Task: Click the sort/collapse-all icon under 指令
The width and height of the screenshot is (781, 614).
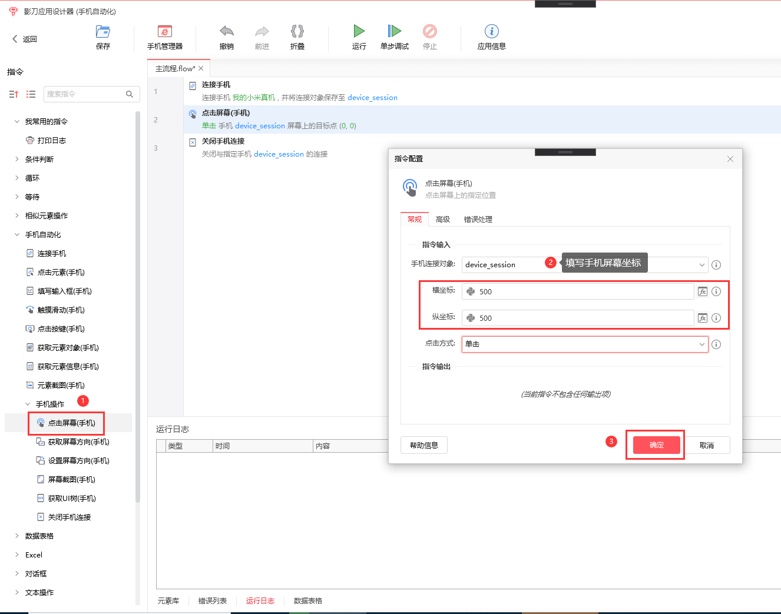Action: click(14, 94)
